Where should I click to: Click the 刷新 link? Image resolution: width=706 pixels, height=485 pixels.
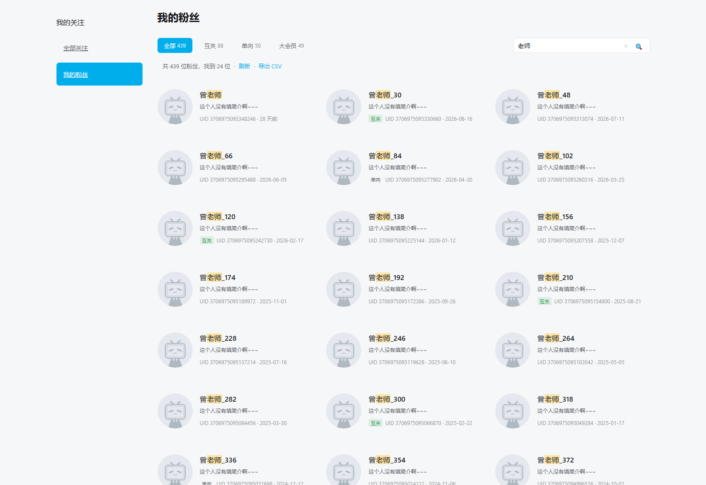pos(244,66)
